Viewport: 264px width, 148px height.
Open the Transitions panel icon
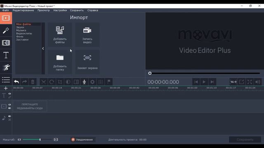[6, 43]
